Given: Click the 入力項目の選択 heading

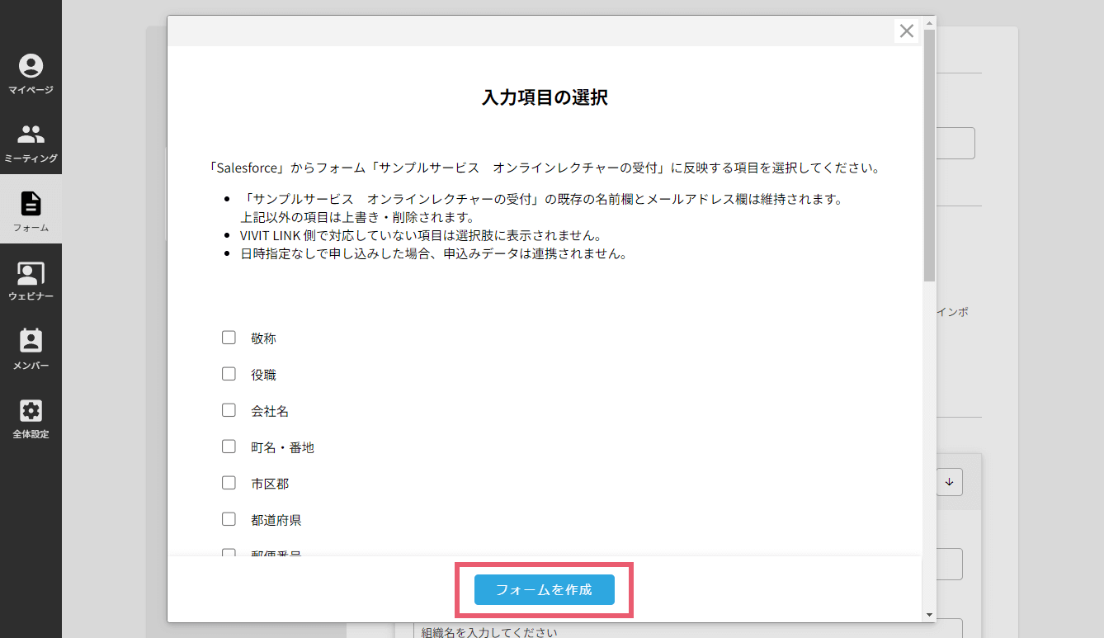Looking at the screenshot, I should (545, 97).
